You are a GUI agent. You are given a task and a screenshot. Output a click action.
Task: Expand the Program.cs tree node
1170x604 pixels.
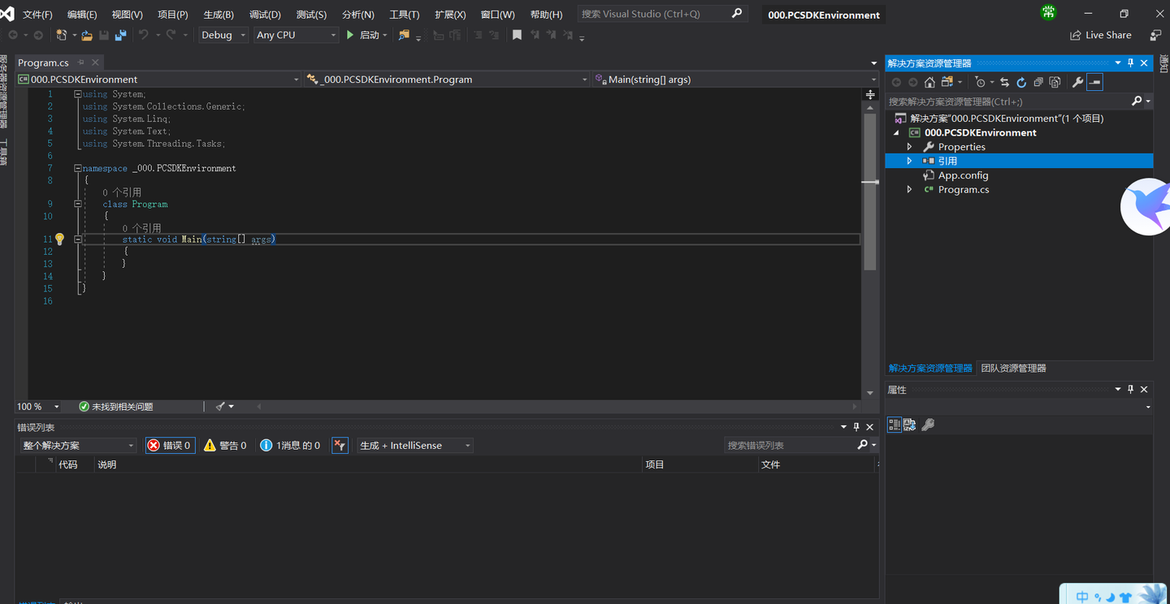tap(909, 189)
